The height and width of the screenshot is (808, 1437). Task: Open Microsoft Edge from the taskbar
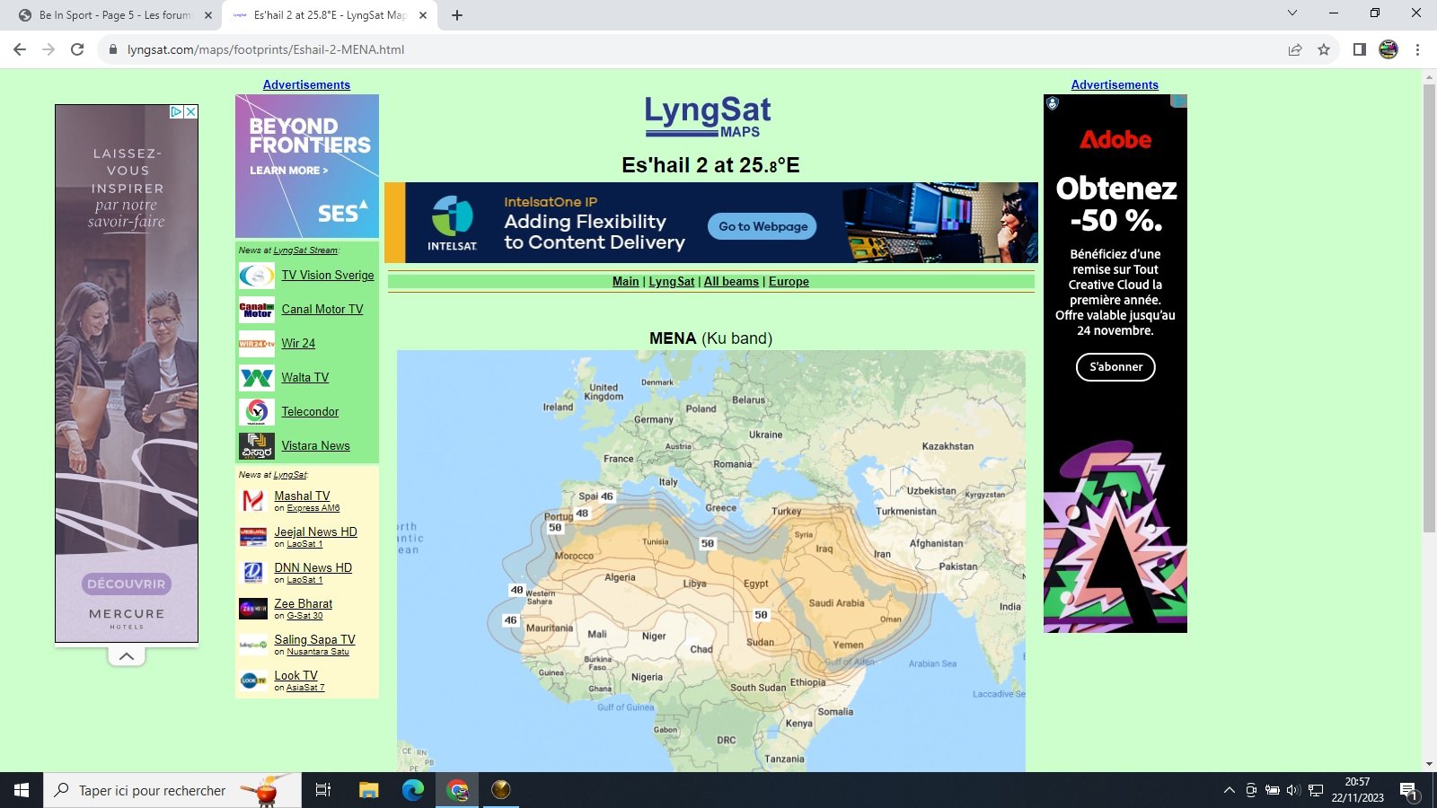coord(412,790)
